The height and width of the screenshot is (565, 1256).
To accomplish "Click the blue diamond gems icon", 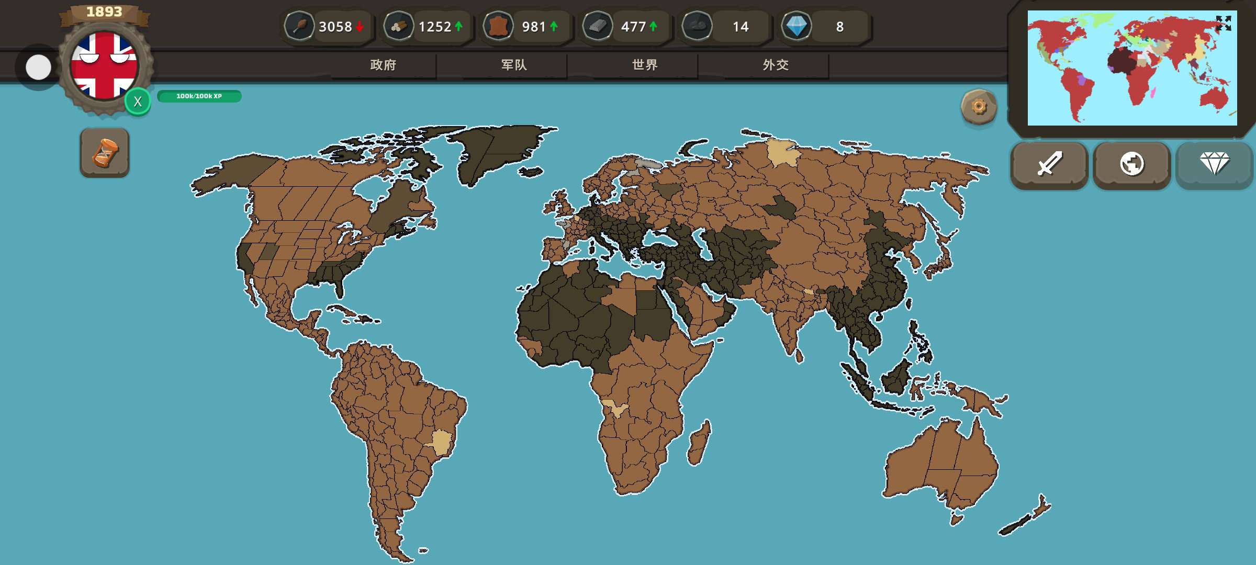I will (796, 26).
